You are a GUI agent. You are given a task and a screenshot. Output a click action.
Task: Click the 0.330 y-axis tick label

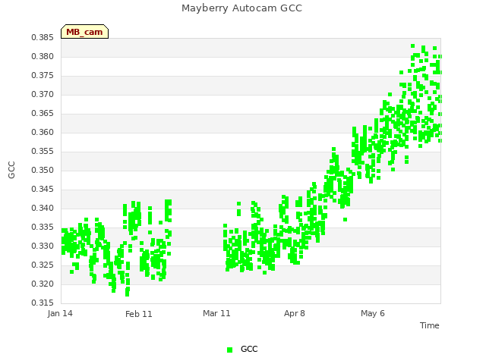click(43, 246)
